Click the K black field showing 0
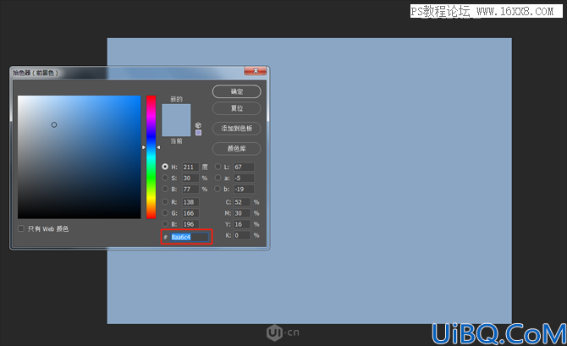 [242, 235]
